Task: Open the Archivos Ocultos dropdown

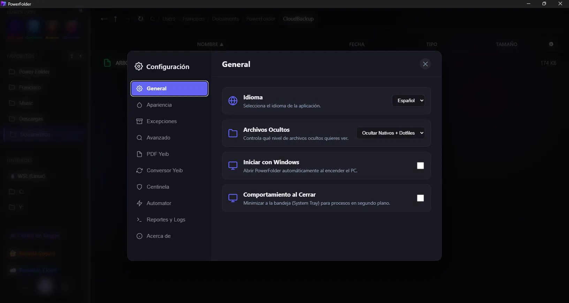Action: pyautogui.click(x=391, y=133)
